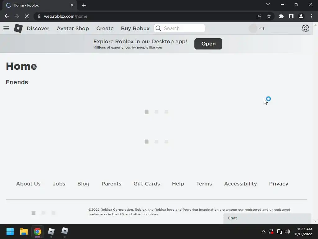Click Chrome icon on taskbar
This screenshot has width=318, height=239.
(38, 232)
